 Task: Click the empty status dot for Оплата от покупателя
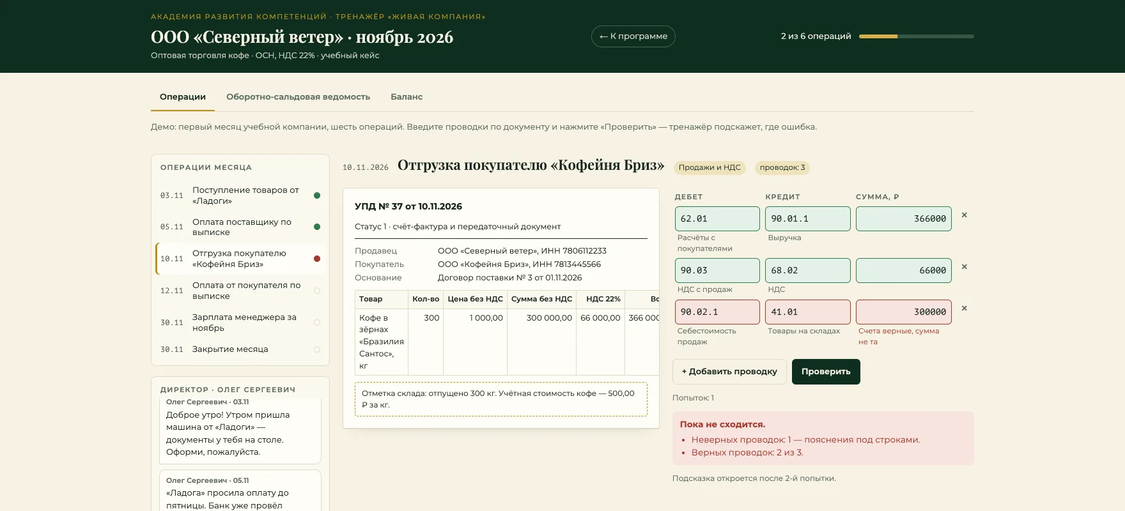(x=317, y=291)
